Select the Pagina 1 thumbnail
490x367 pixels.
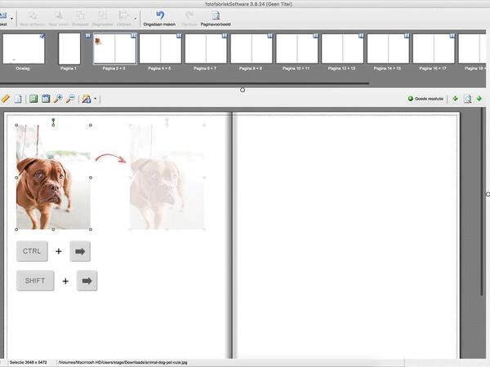(x=69, y=49)
